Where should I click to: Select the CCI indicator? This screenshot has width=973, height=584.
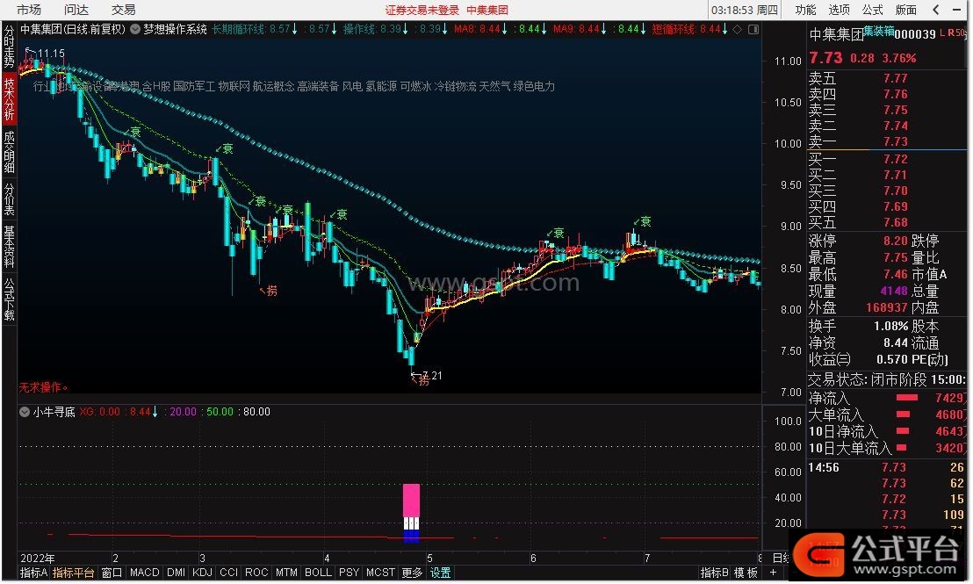pos(228,573)
